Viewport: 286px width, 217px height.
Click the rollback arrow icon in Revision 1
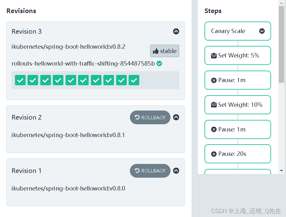pos(137,170)
